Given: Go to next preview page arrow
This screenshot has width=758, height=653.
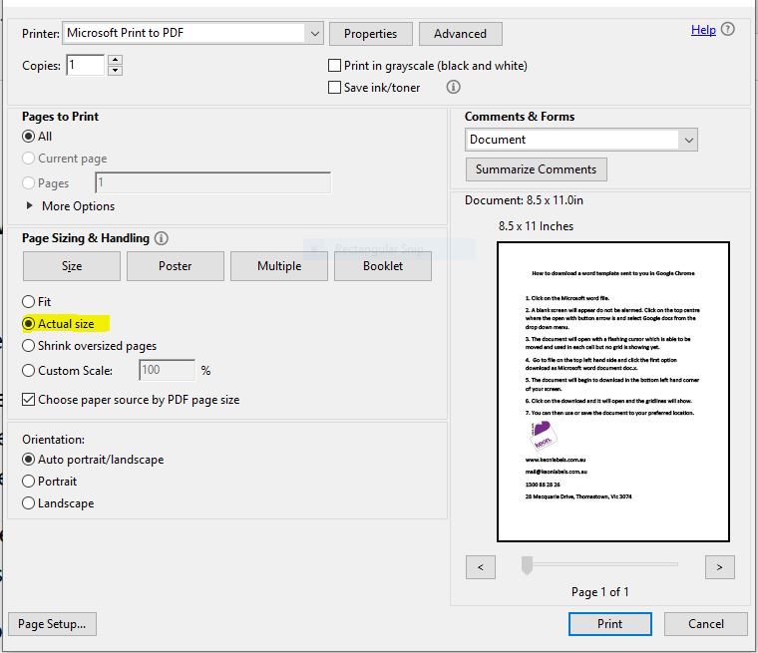Looking at the screenshot, I should pyautogui.click(x=720, y=567).
